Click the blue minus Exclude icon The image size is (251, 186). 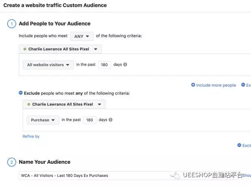21,93
